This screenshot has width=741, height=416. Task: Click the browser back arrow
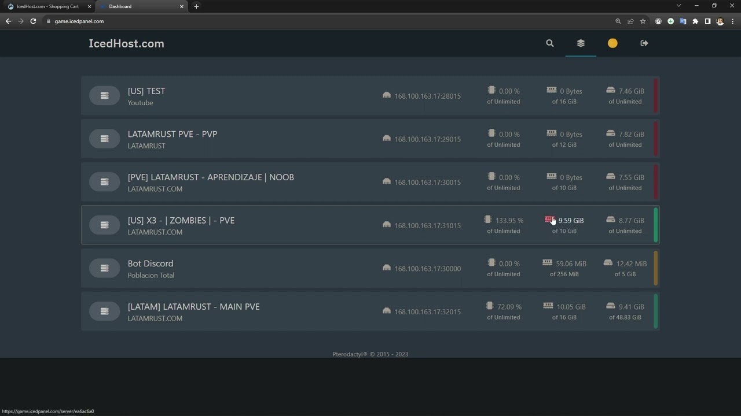(x=8, y=21)
